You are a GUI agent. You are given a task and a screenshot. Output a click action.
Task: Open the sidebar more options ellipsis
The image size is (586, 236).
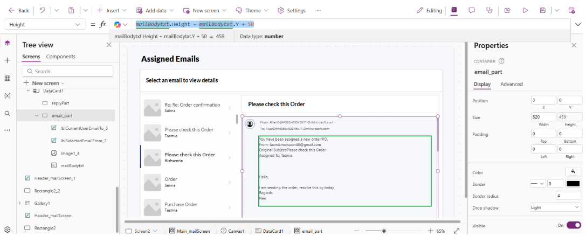click(x=8, y=130)
